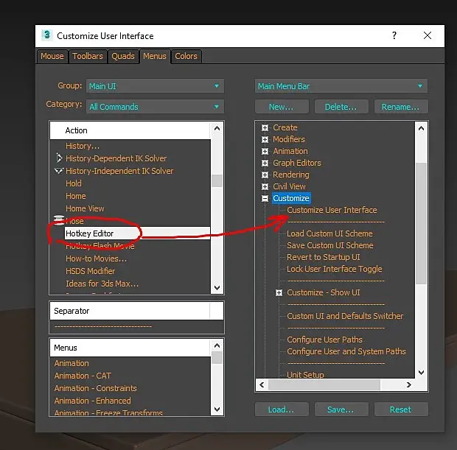Click the Action column header
Screen dimensions: 457x450
130,130
